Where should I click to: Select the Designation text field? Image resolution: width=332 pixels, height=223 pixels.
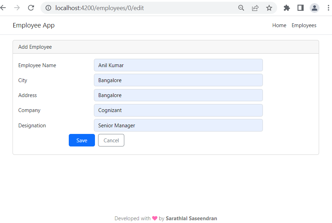point(178,125)
